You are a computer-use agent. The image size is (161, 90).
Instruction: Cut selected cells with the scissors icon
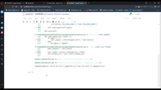coord(30,22)
